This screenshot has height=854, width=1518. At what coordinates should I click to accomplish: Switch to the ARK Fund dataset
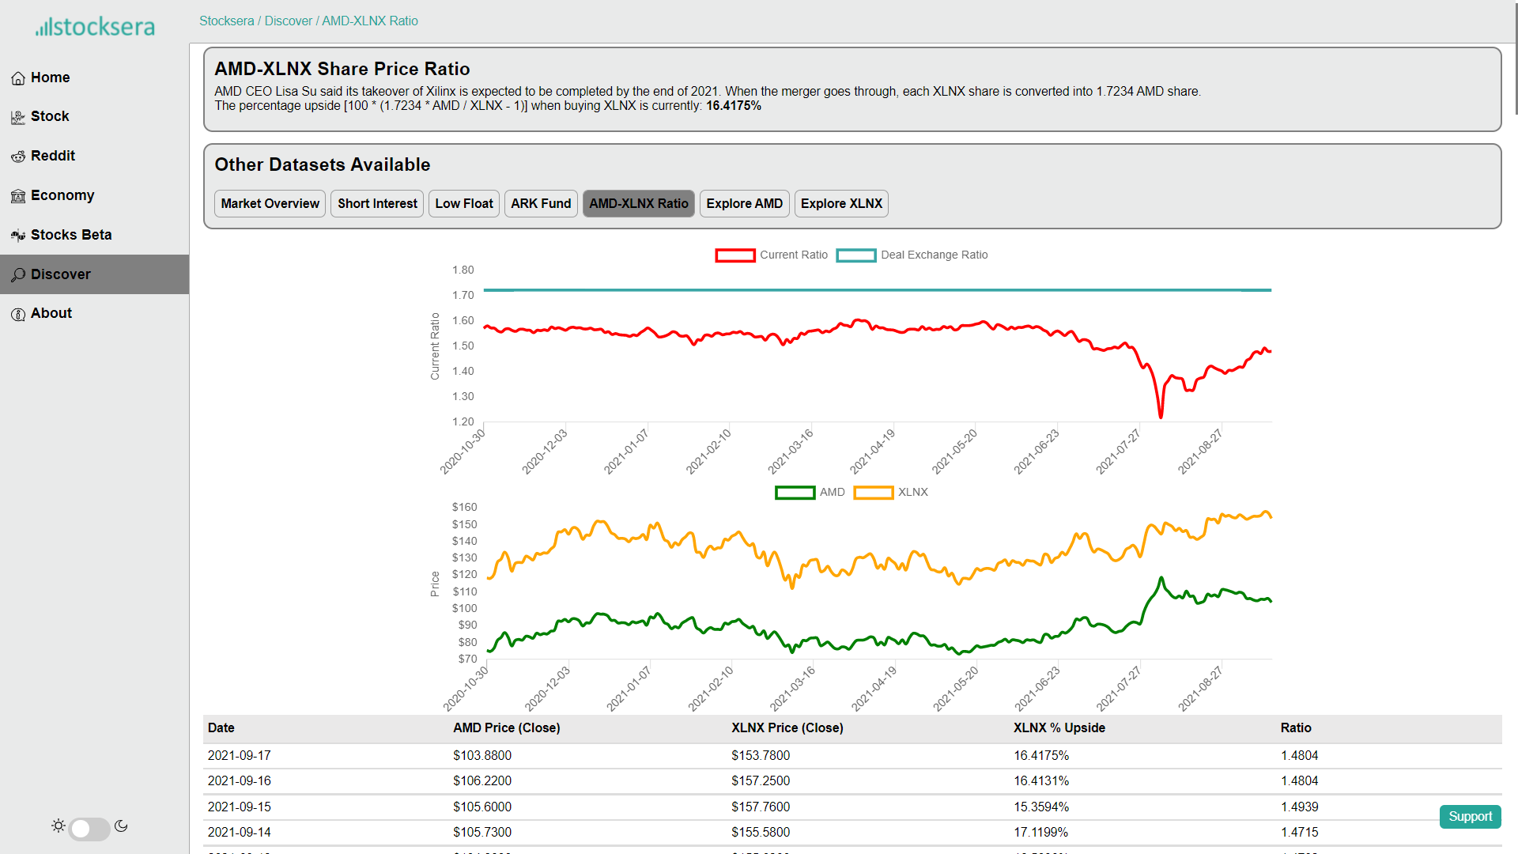(x=541, y=204)
